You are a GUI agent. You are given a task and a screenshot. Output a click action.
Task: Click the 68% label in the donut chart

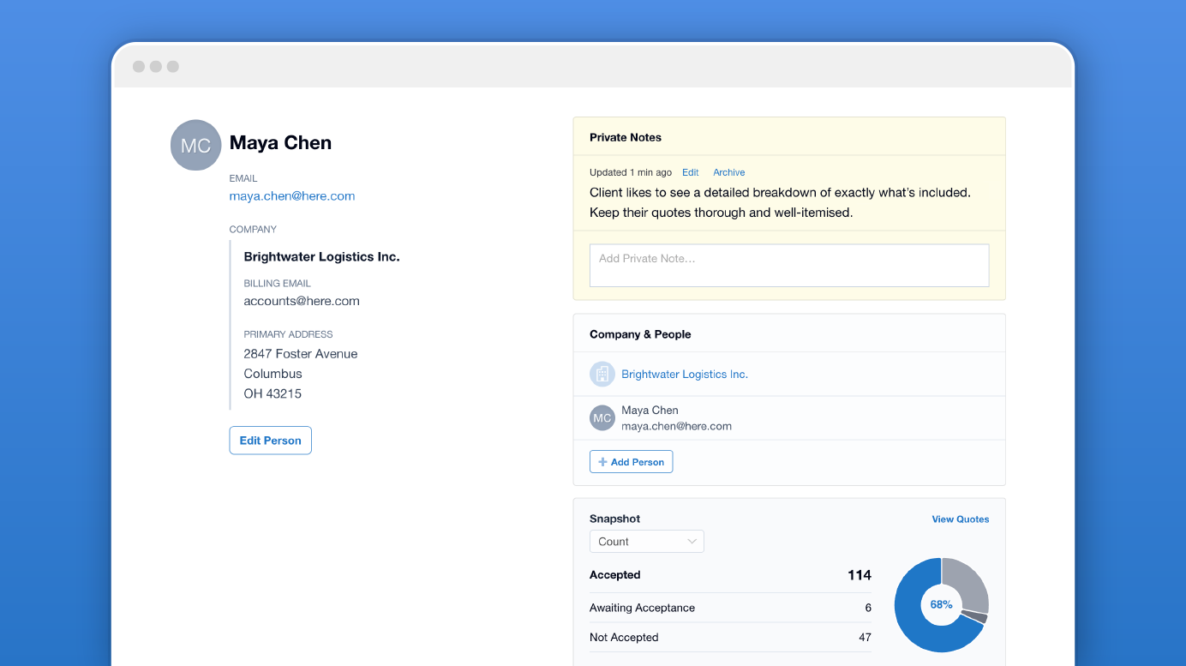pyautogui.click(x=941, y=604)
